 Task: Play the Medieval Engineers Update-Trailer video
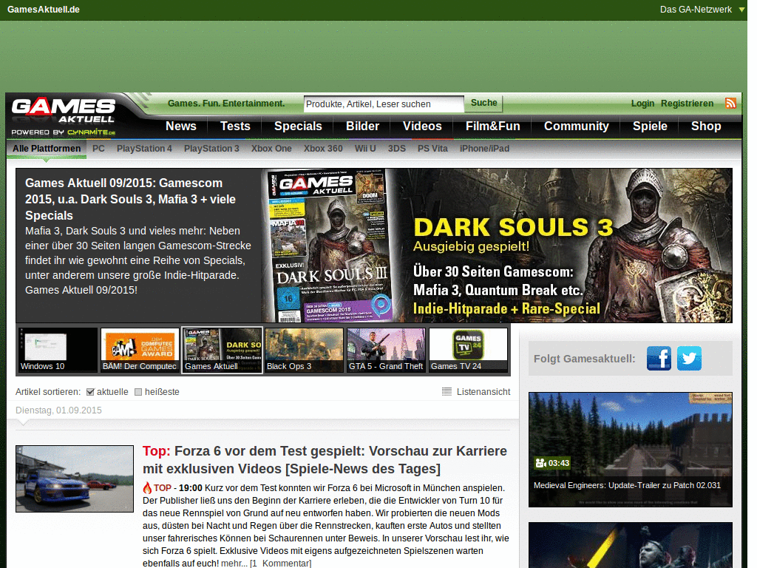tap(630, 450)
